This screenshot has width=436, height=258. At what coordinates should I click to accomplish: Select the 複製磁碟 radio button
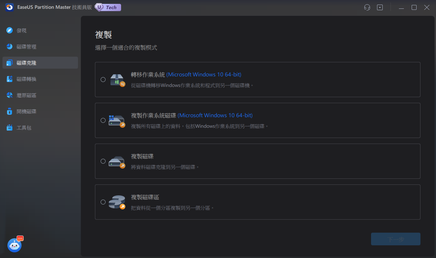click(x=103, y=161)
